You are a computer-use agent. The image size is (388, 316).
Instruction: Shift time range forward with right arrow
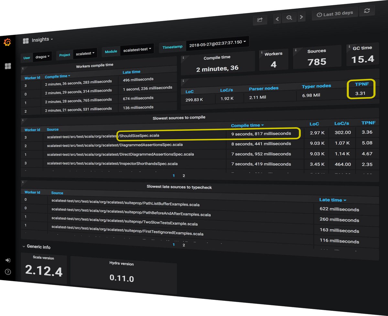pyautogui.click(x=301, y=17)
